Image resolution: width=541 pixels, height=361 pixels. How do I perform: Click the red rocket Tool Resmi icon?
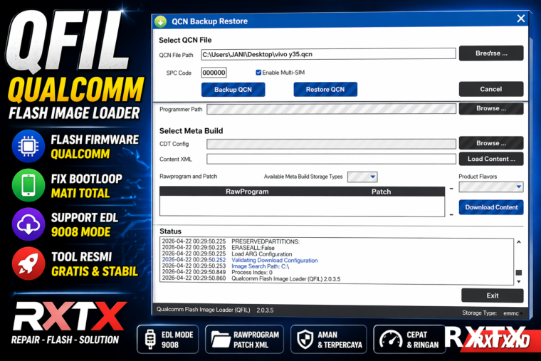point(28,263)
